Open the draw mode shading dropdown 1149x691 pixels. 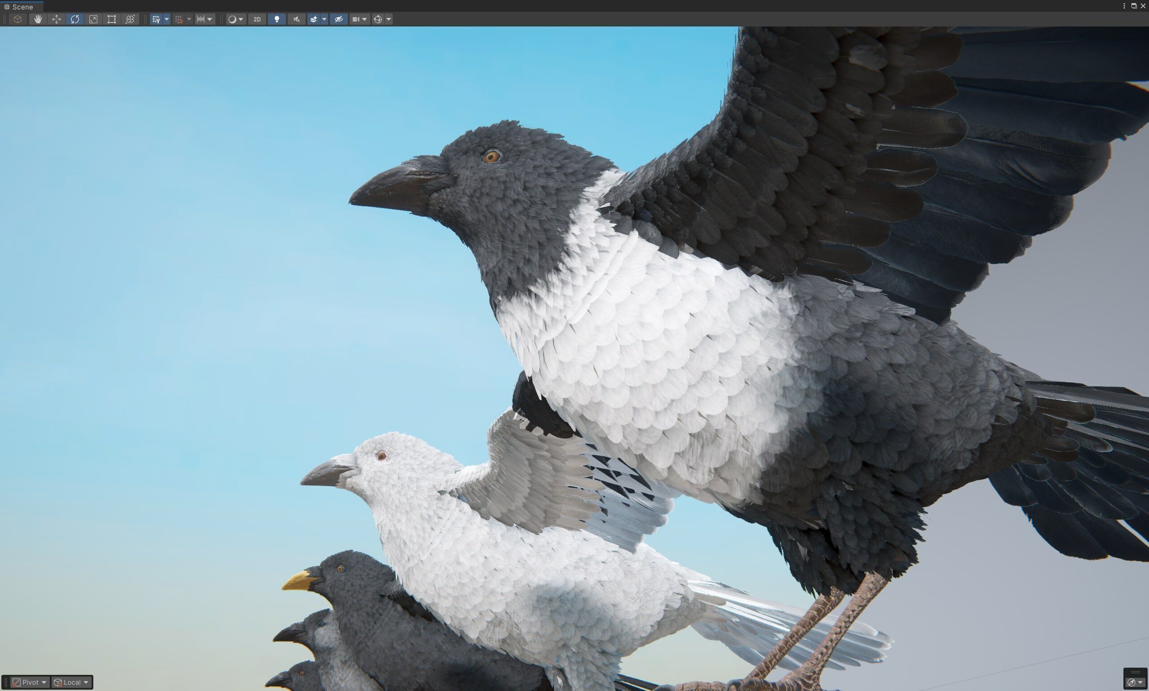[x=235, y=19]
